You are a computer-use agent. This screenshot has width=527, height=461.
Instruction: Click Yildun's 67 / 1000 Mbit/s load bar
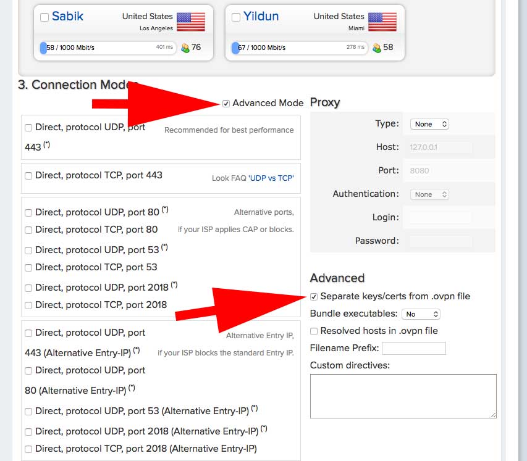click(x=300, y=48)
